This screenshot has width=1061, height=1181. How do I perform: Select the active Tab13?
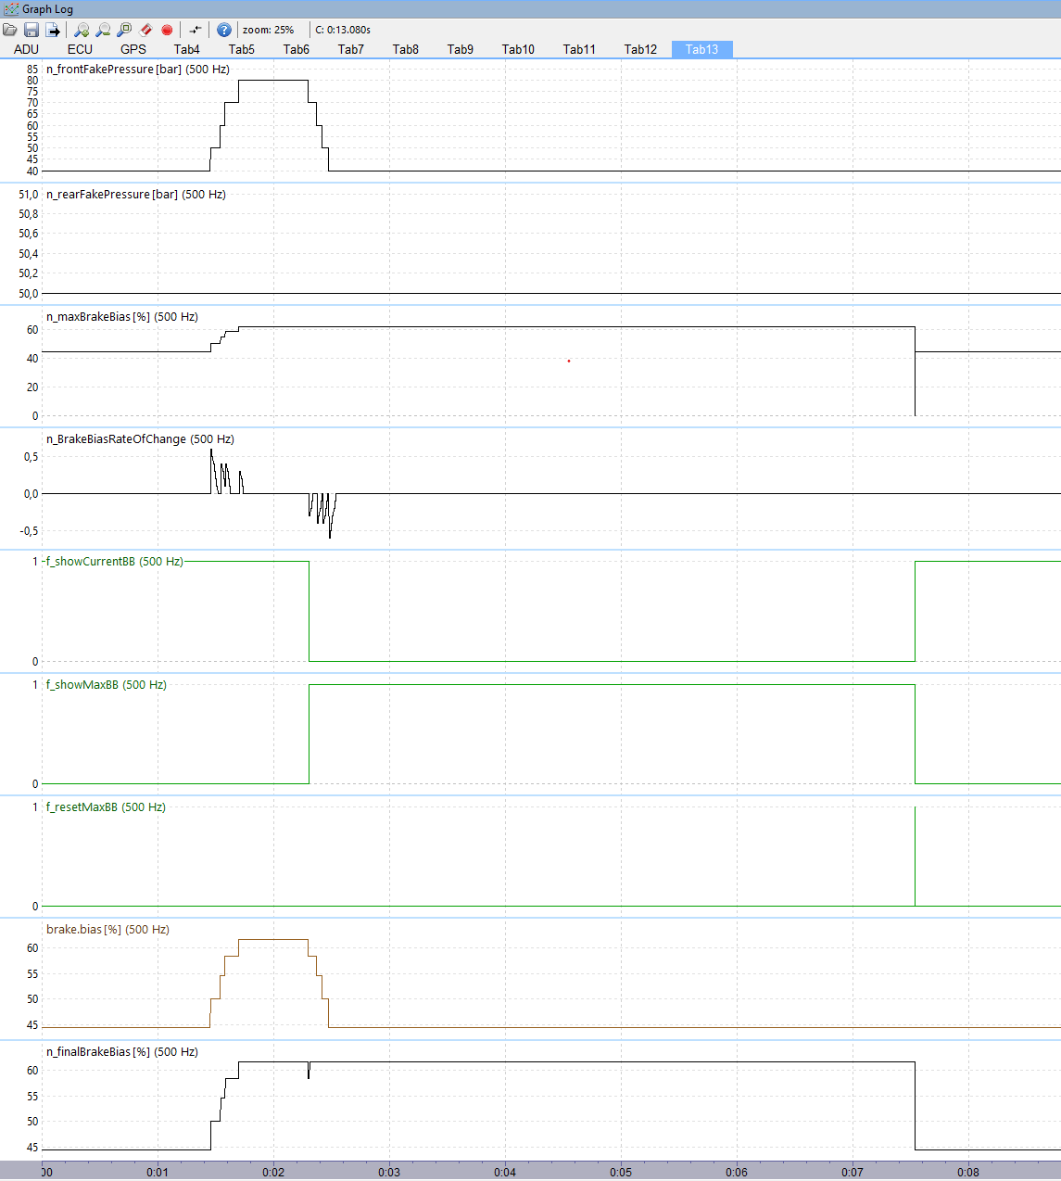702,49
